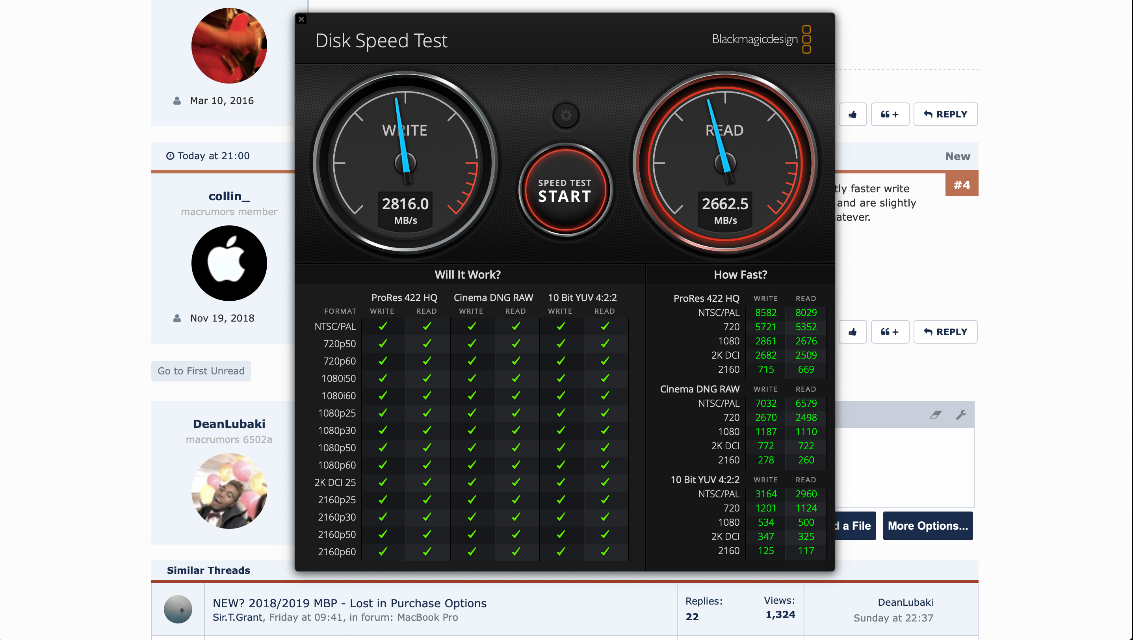The image size is (1133, 640).
Task: Click the 10 Bit YUV 4:2:2 column header
Action: click(582, 298)
